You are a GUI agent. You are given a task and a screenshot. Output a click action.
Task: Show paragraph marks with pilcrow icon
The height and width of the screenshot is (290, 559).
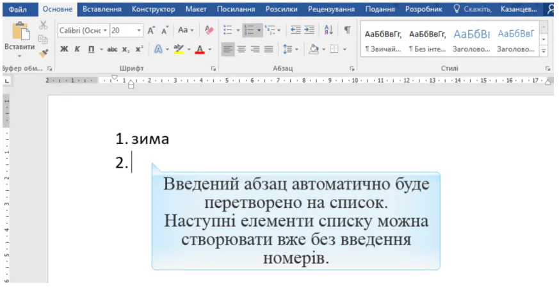pos(346,30)
